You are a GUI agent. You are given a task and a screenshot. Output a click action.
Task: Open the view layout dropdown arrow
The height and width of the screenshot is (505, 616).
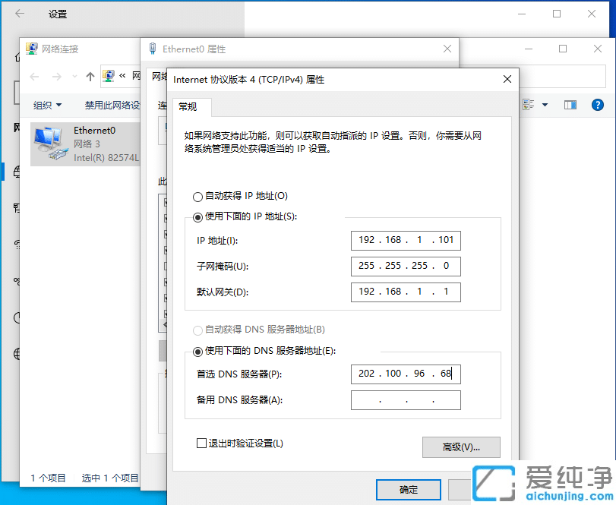pos(543,105)
